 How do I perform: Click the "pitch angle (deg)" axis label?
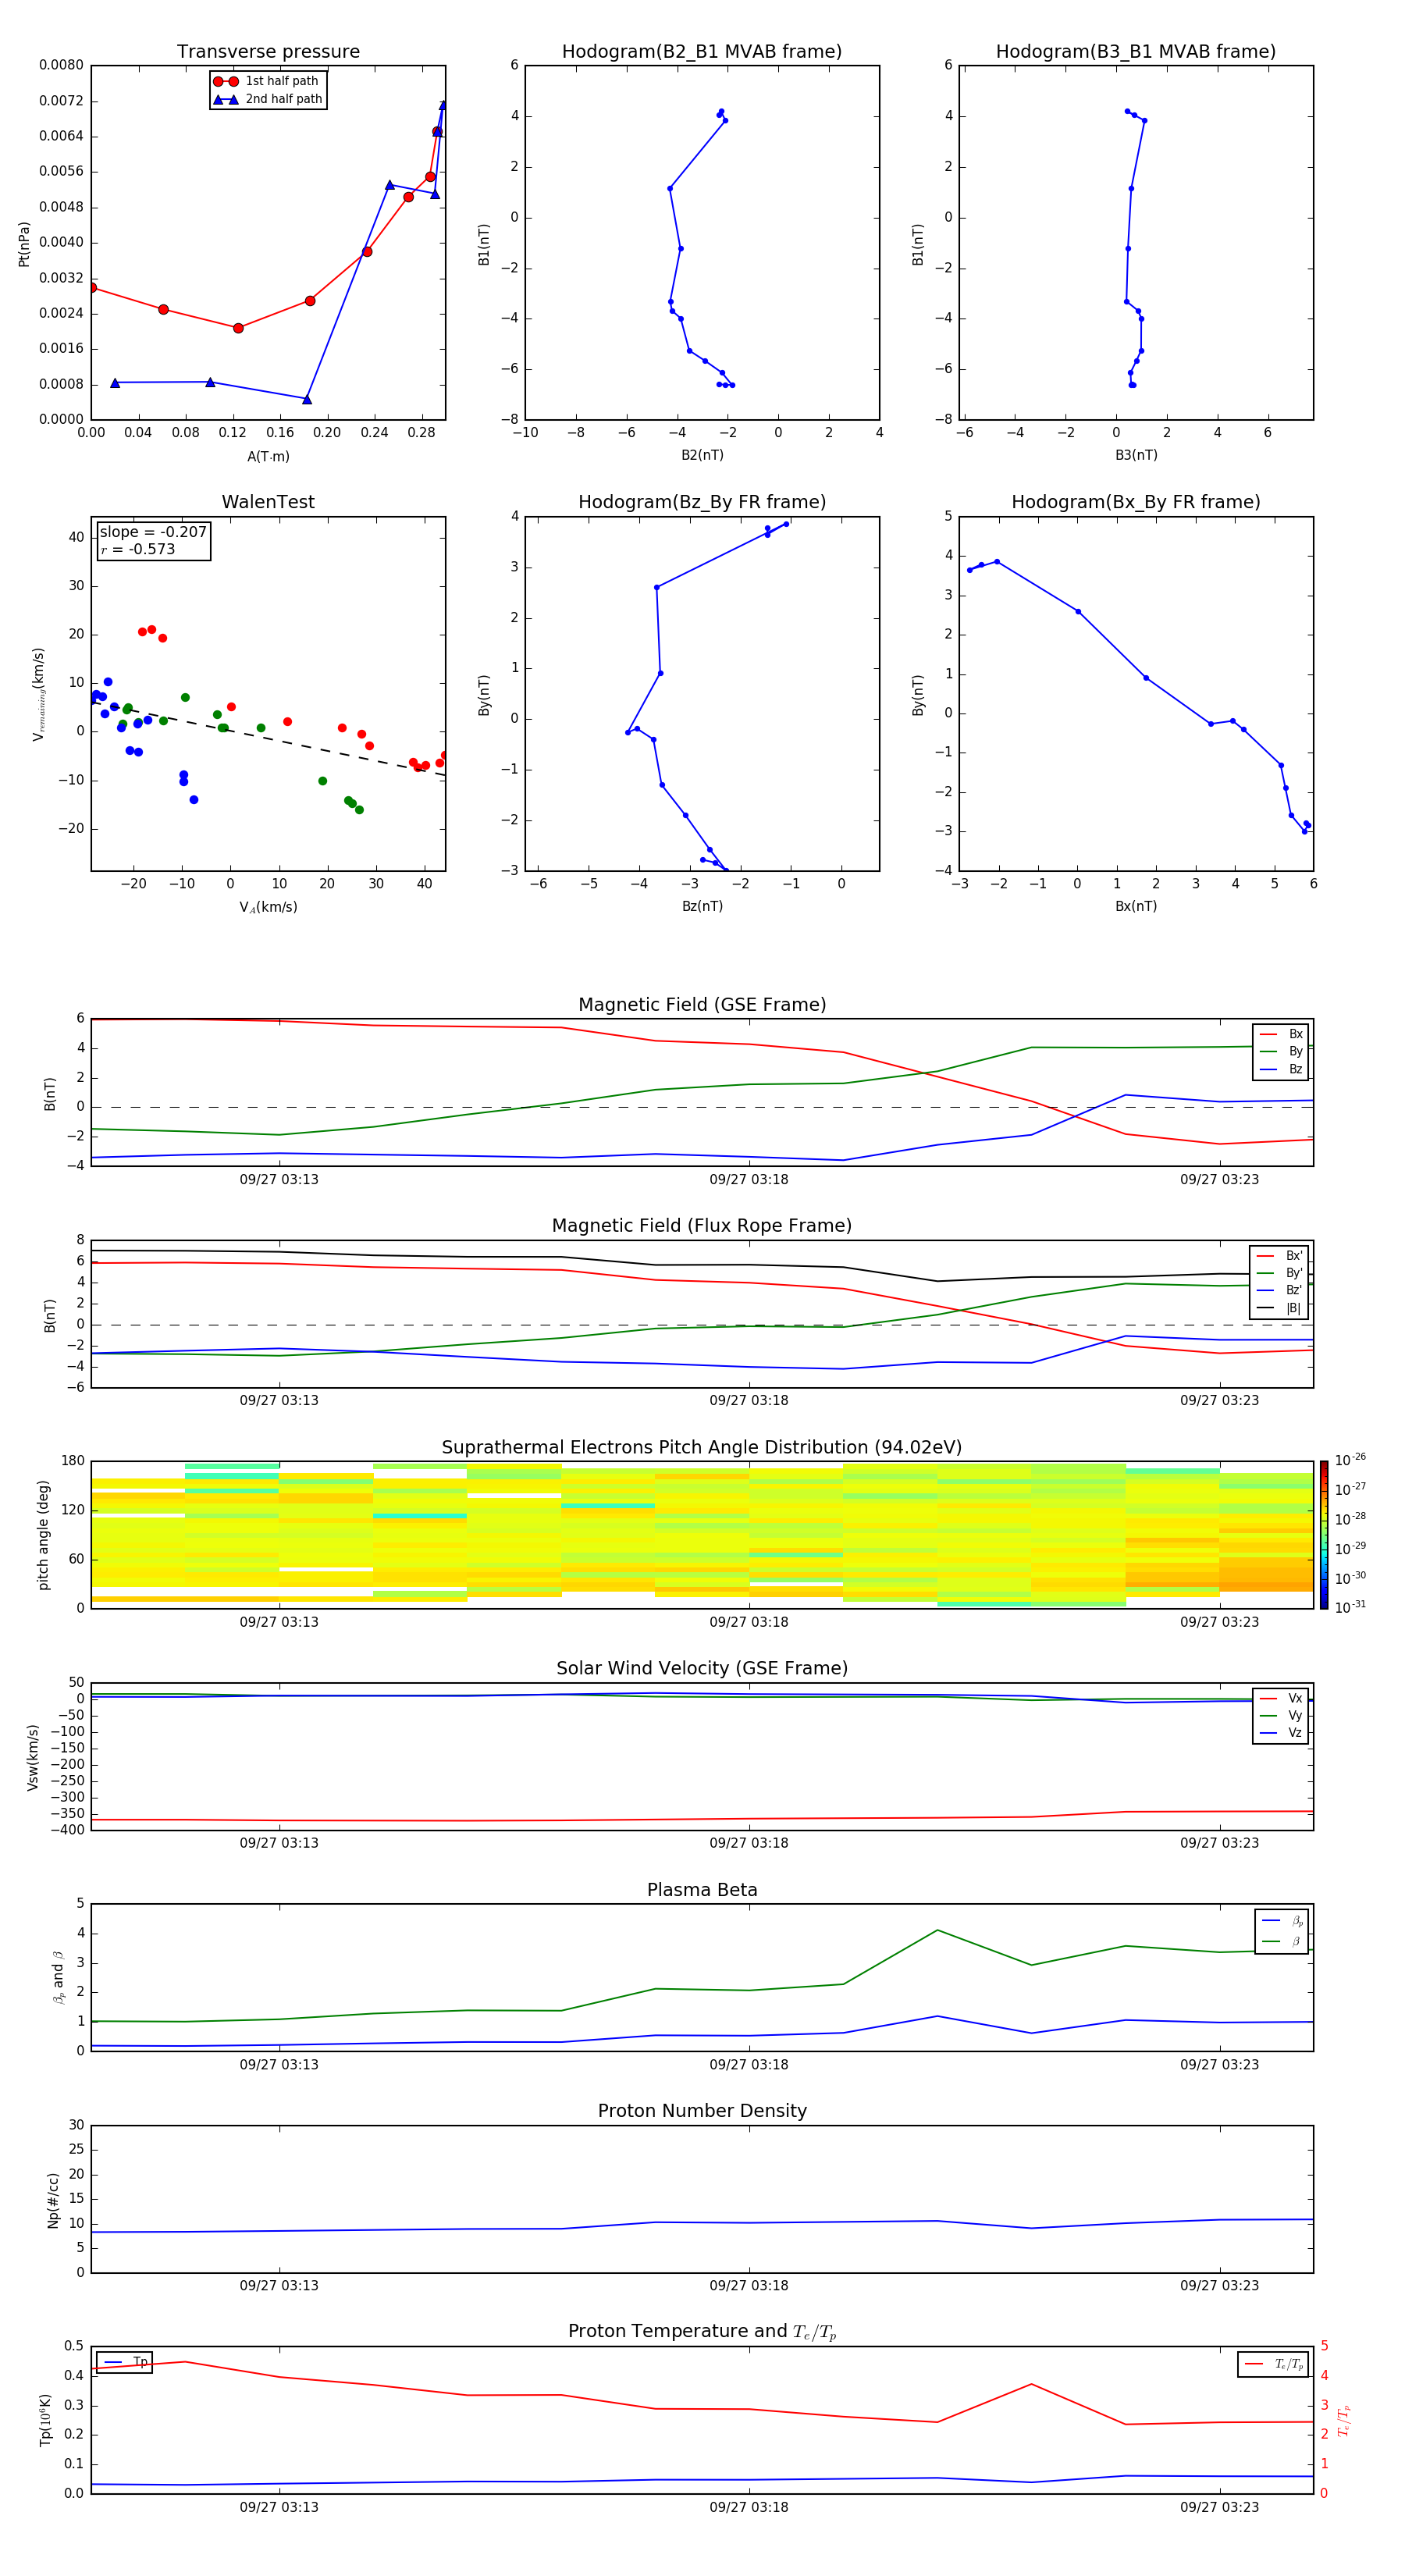[x=43, y=1535]
